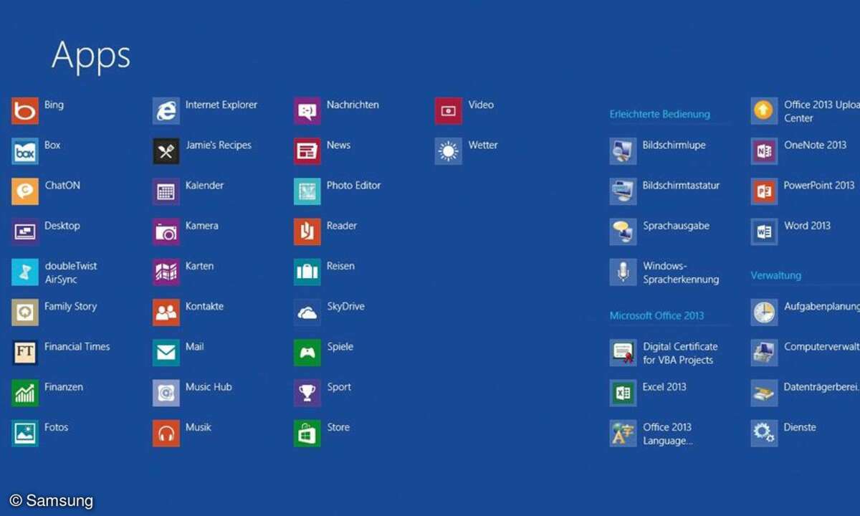The image size is (860, 516).
Task: Click the OneNote 2013 label text
Action: pyautogui.click(x=815, y=145)
